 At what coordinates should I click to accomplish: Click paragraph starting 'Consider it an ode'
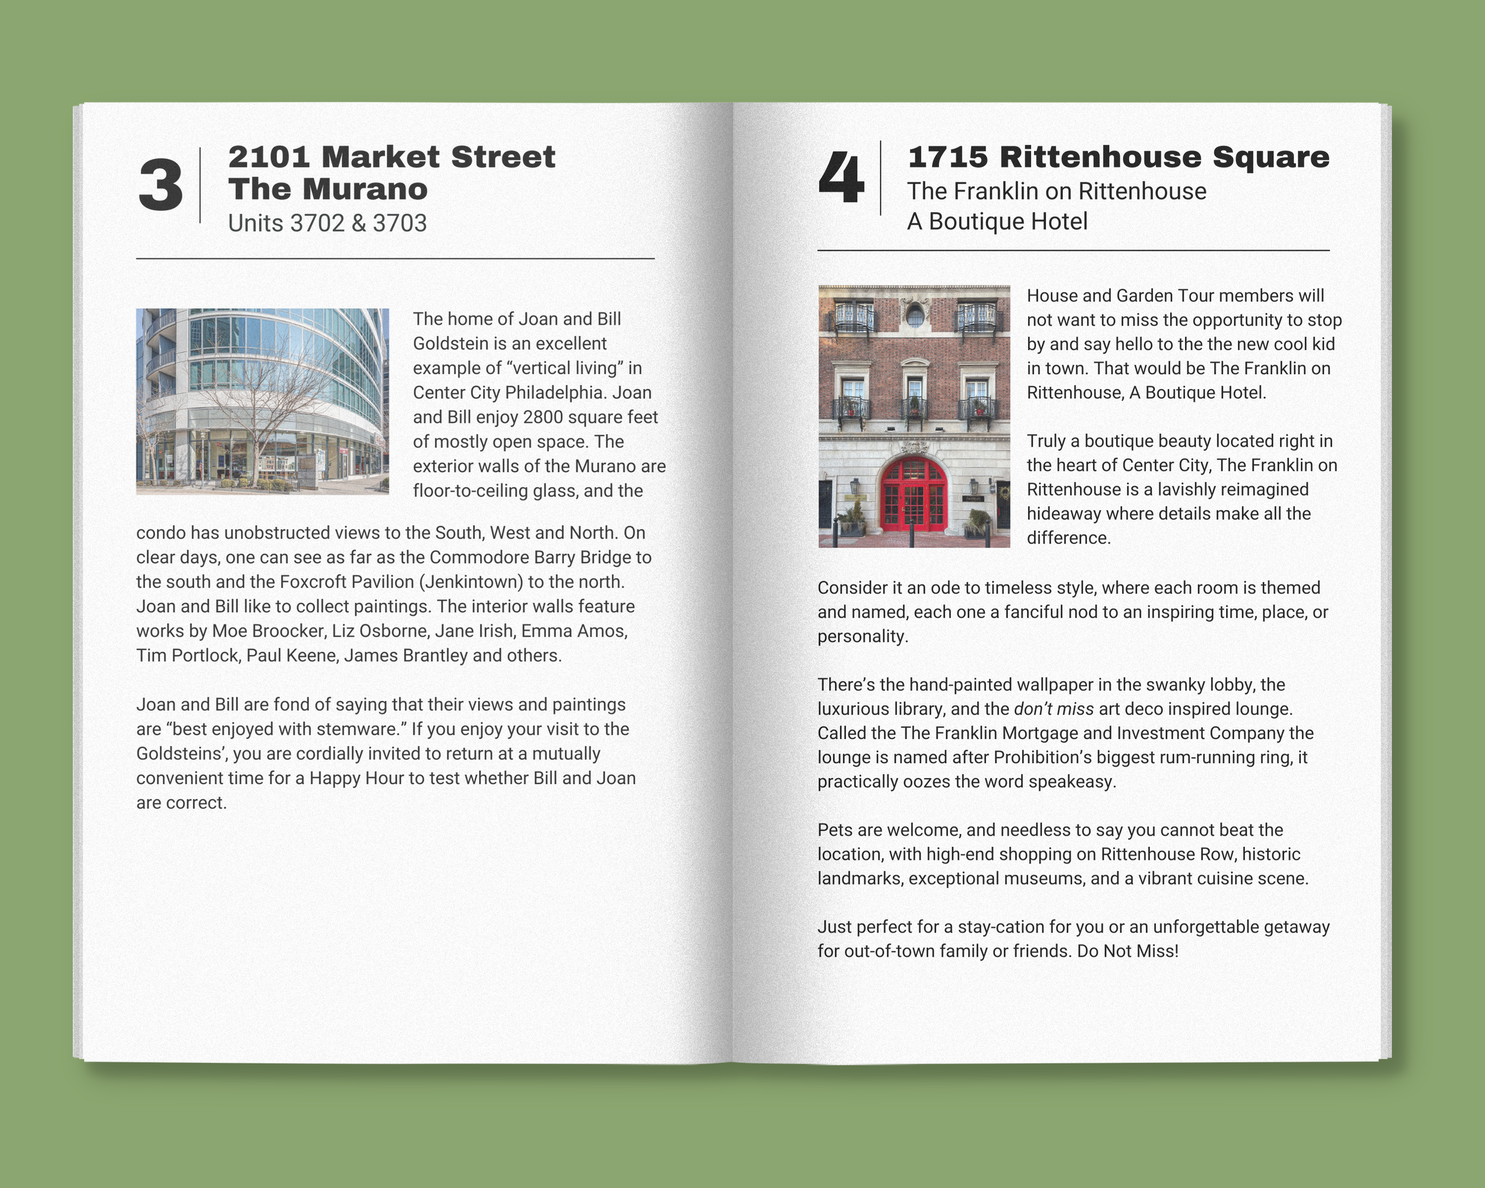click(1072, 612)
